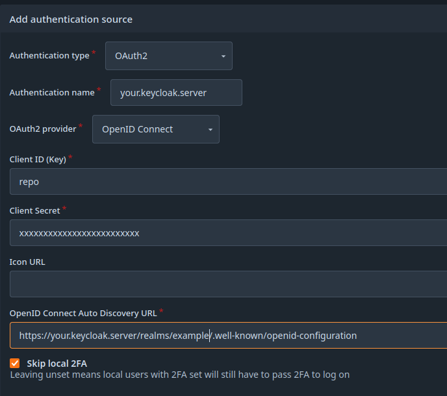Screen dimensions: 447x396
Task: Click the "Authentication name" field label
Action: (x=52, y=93)
